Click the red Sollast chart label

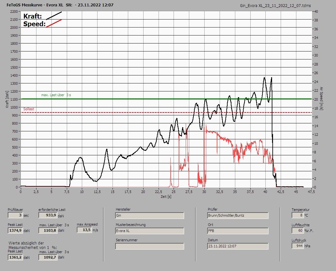click(29, 109)
